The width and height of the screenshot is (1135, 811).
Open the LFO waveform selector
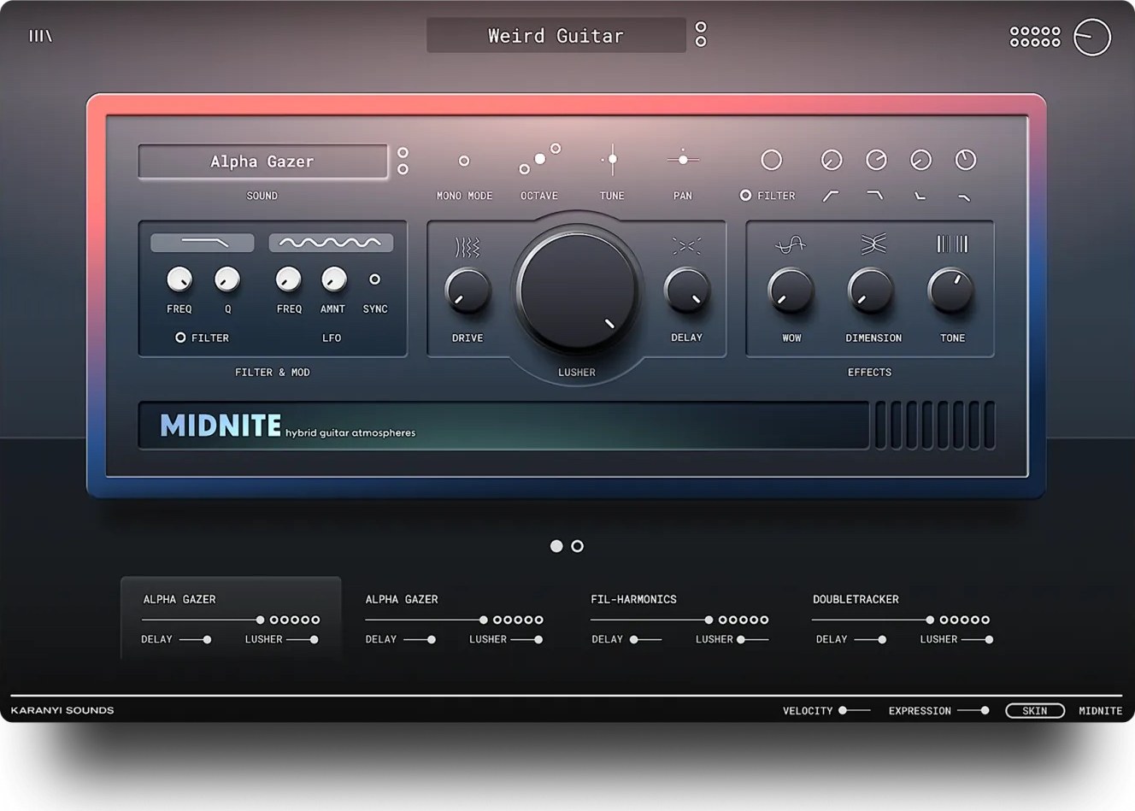(331, 243)
